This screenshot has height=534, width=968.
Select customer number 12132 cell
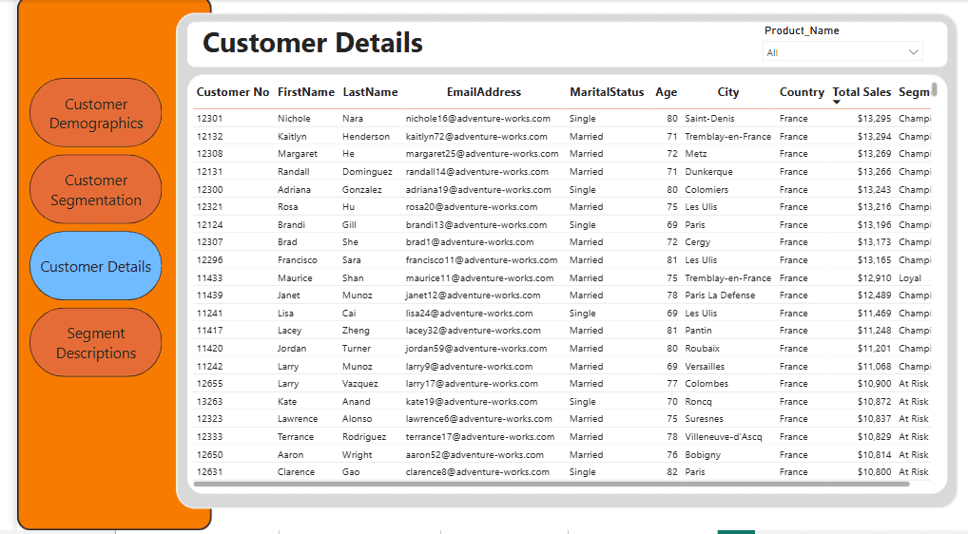tap(210, 136)
